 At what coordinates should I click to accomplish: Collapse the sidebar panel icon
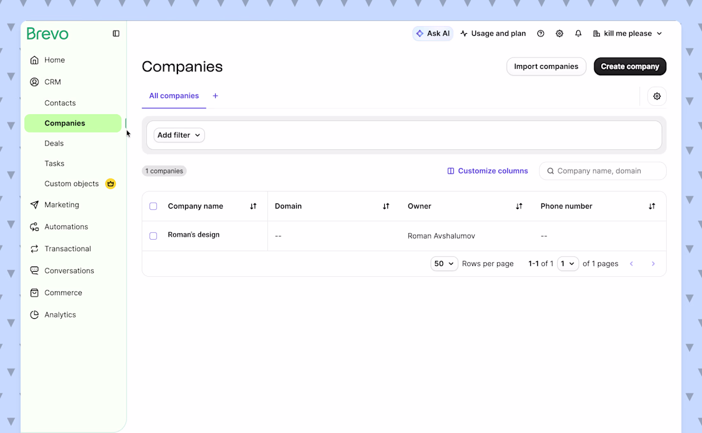(116, 34)
